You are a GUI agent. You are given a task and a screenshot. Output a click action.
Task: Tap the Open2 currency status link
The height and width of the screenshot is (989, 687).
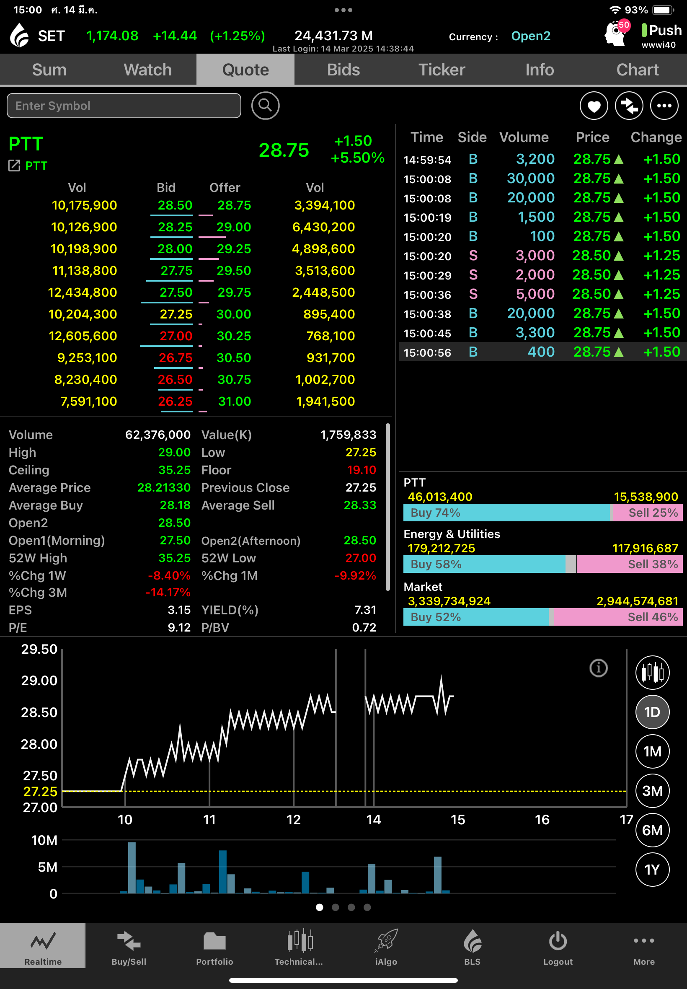530,36
